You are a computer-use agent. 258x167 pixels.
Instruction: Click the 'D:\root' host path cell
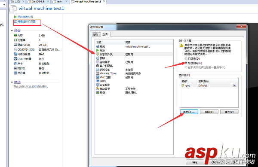(203, 85)
